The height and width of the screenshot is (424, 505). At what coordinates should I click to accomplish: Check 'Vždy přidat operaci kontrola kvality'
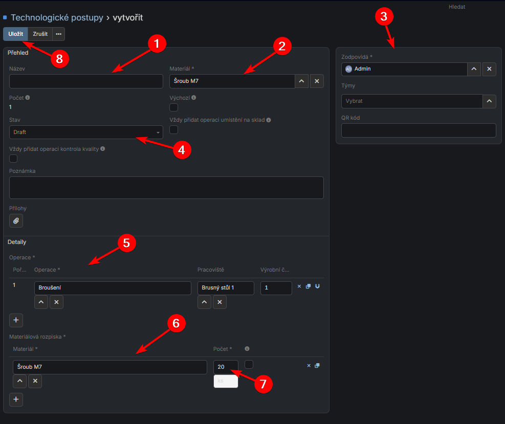(x=13, y=159)
